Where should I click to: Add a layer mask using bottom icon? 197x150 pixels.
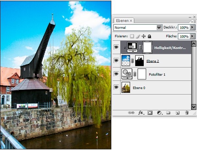pyautogui.click(x=150, y=113)
